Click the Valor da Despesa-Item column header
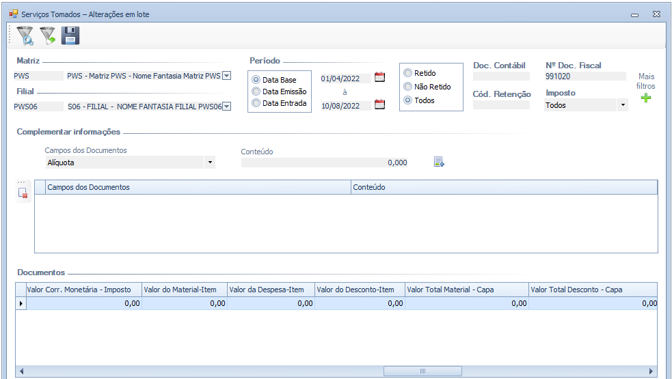672x379 pixels. pyautogui.click(x=270, y=290)
